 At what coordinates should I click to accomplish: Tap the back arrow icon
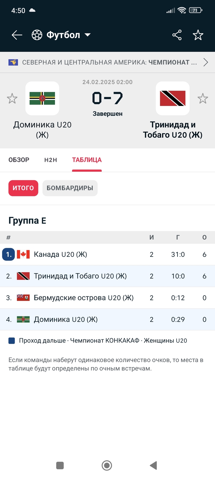click(x=17, y=35)
